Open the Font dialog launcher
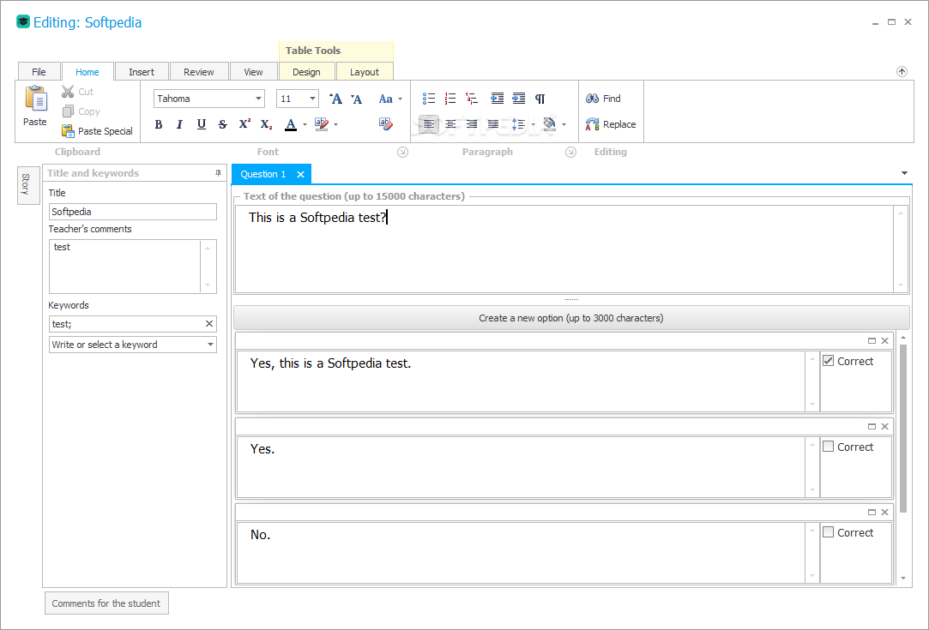The width and height of the screenshot is (929, 630). click(402, 153)
